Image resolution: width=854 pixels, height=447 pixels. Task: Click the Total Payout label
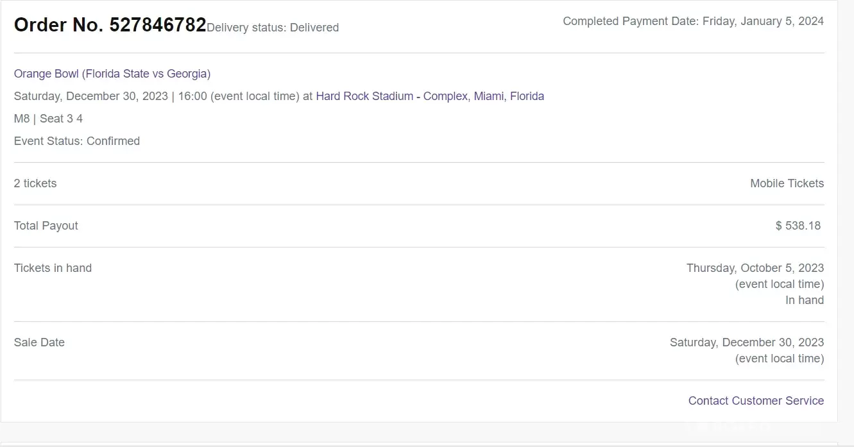pos(46,226)
